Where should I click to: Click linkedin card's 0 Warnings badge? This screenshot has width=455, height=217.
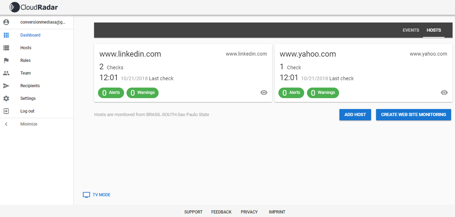click(142, 93)
